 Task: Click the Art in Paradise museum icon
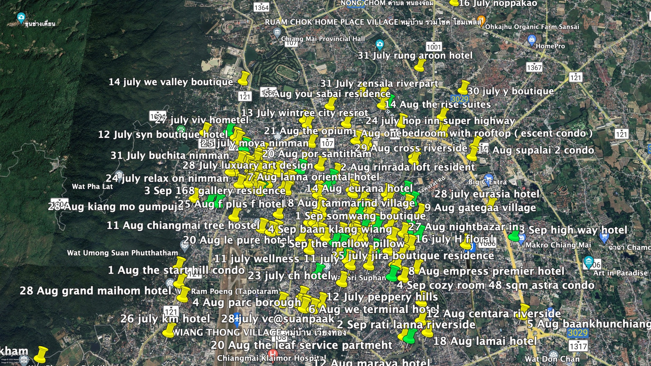coord(589,262)
